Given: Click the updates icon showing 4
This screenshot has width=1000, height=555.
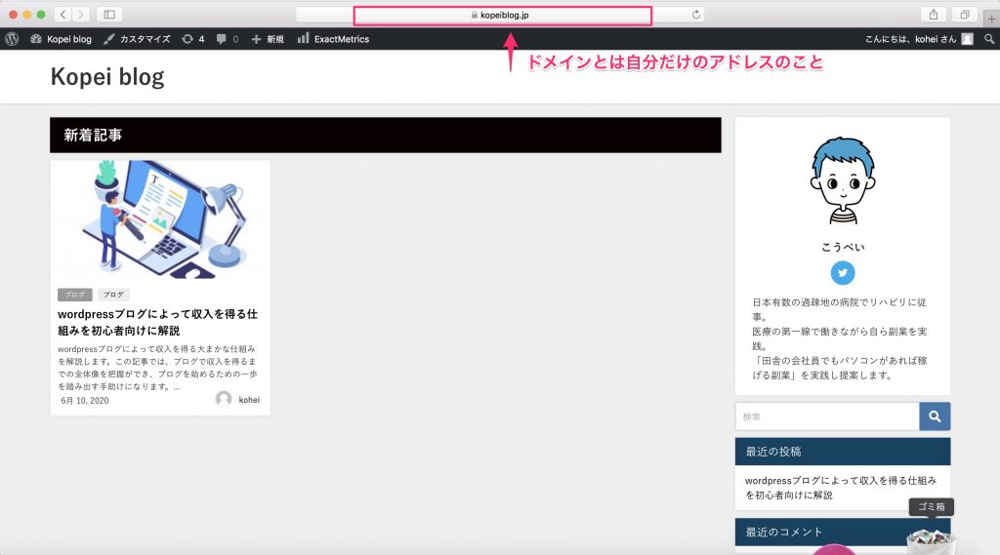Looking at the screenshot, I should (193, 39).
